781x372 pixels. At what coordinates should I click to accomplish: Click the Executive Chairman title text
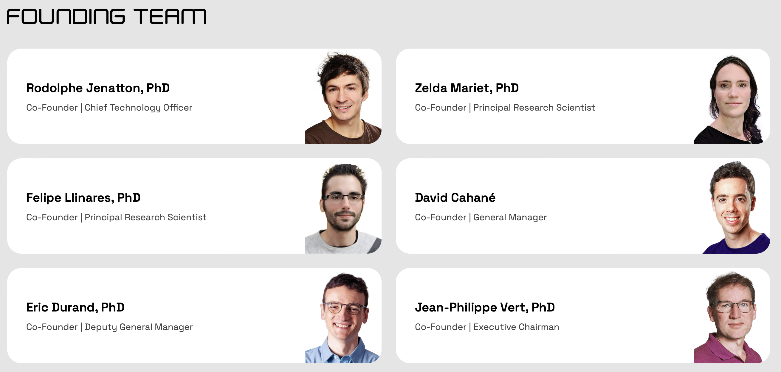tap(516, 327)
